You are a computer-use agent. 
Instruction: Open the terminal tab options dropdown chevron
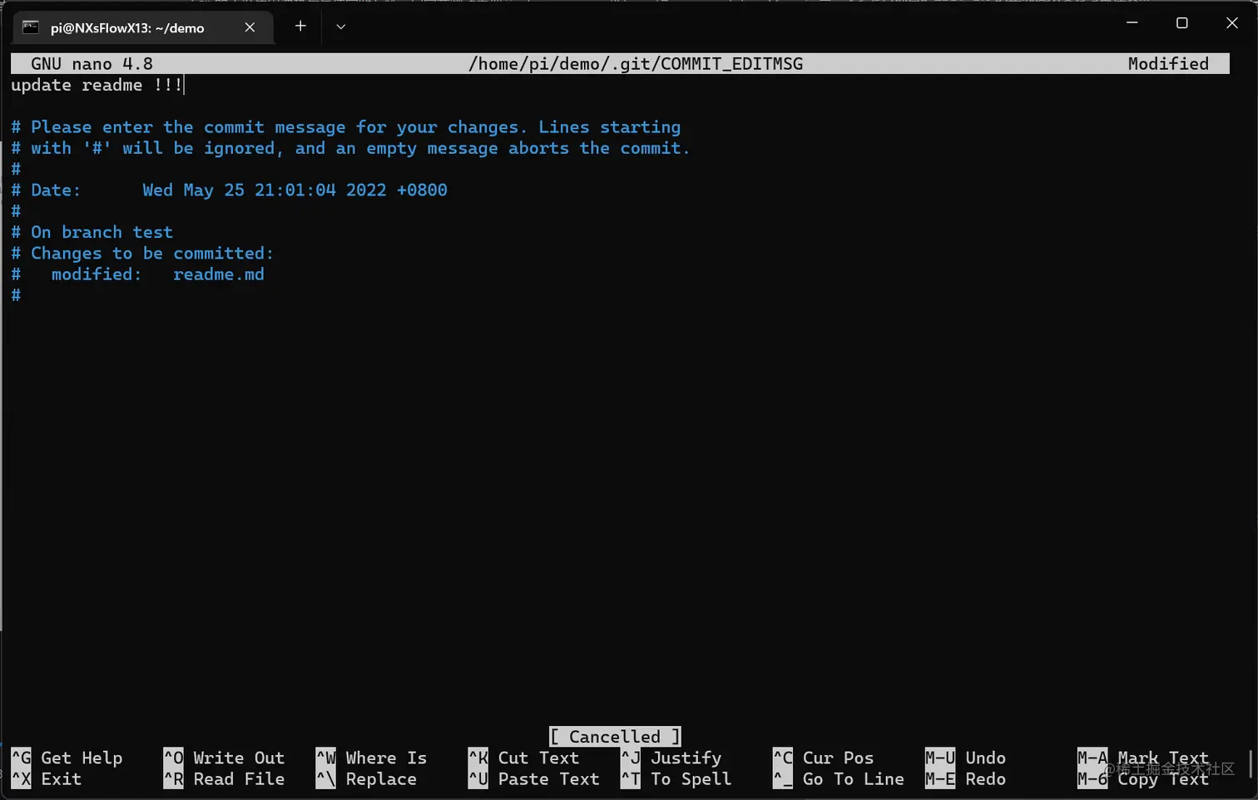tap(340, 26)
